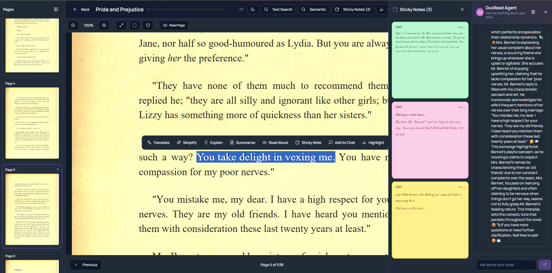The image size is (552, 273).
Task: Collapse the Pages sidebar panel
Action: (56, 10)
